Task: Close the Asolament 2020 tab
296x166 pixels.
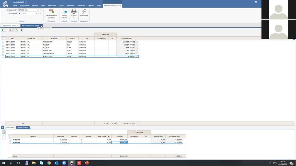Action: point(18,26)
